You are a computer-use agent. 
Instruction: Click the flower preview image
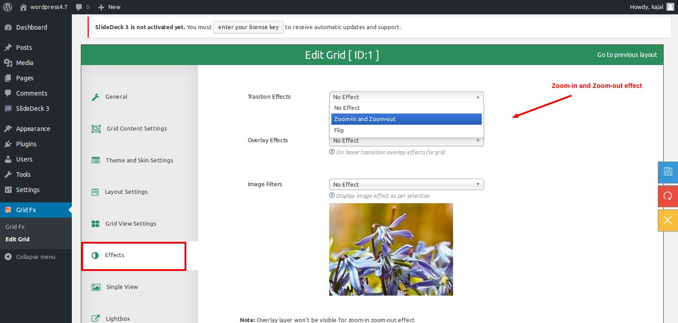[x=391, y=249]
